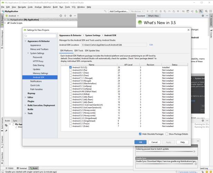Screen dimensions: 213x173
Task: Uncheck Android 10.0 (Q) platform
Action: (71, 67)
